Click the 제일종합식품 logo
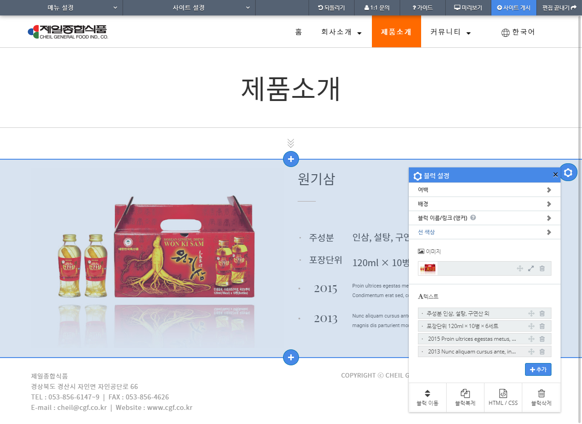The image size is (582, 424). [x=68, y=32]
